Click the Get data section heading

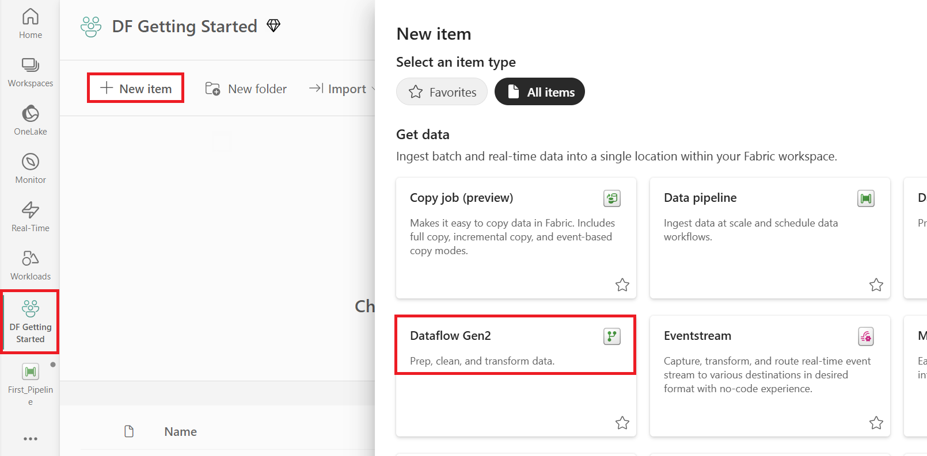pos(423,135)
